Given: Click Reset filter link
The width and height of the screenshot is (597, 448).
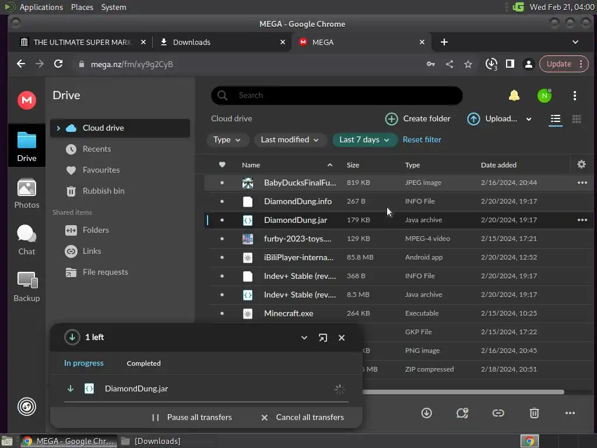Looking at the screenshot, I should pyautogui.click(x=422, y=140).
